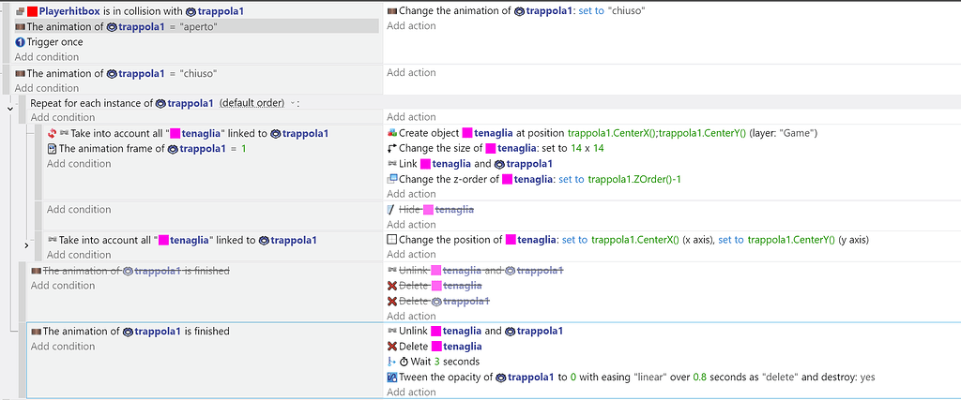
Task: Add action in the "chiuso" event row
Action: [x=411, y=72]
